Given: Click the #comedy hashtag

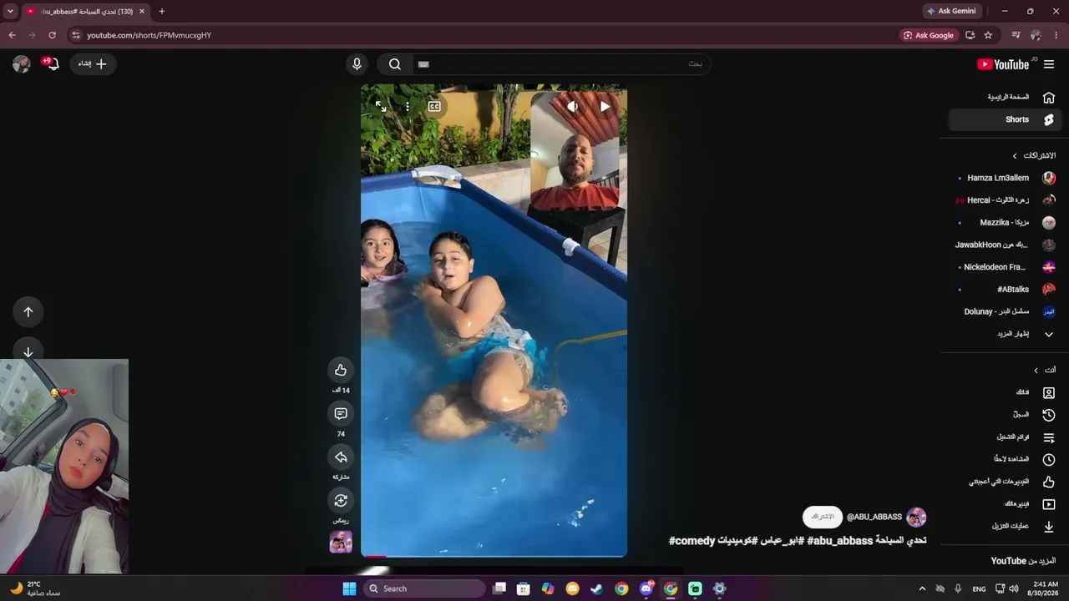Looking at the screenshot, I should point(692,541).
